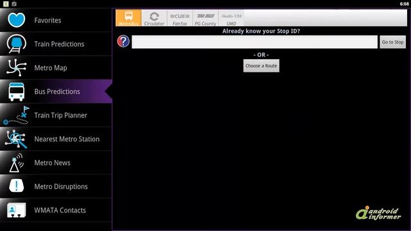Open WMATA Contacts label in sidebar
The height and width of the screenshot is (231, 411).
(x=60, y=210)
